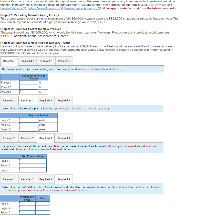The width and height of the screenshot is (206, 216).
Task: Select Required 3 tab above the accounting rate of return prompt
Action: tap(46, 61)
